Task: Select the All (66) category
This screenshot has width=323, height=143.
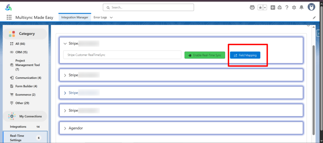Action: [x=20, y=44]
